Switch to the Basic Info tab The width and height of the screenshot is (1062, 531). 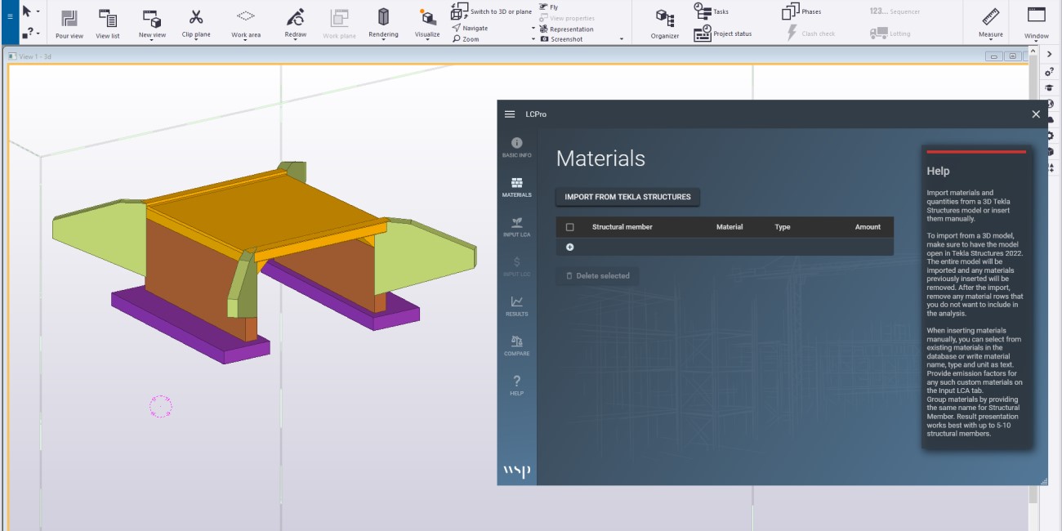click(x=516, y=147)
